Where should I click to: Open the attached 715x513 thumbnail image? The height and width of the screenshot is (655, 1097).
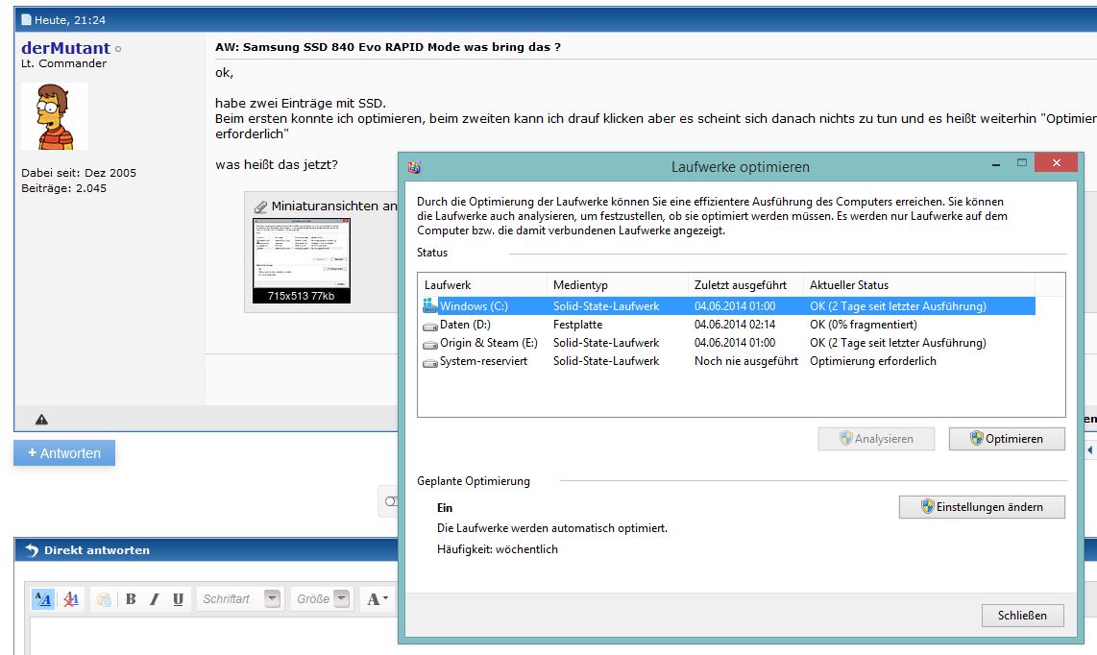[x=302, y=260]
